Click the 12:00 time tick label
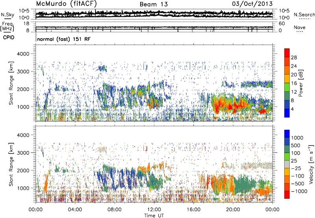Screen dimensions: 315x218 tap(154, 210)
